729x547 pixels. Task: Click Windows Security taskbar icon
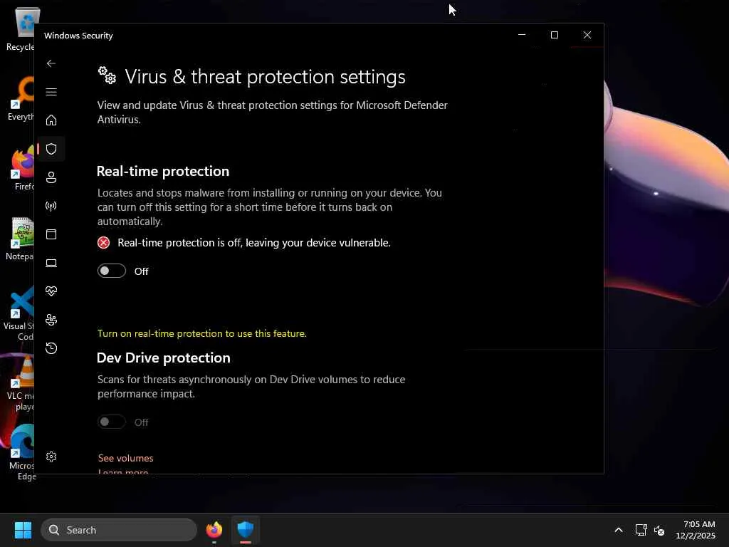(x=245, y=530)
